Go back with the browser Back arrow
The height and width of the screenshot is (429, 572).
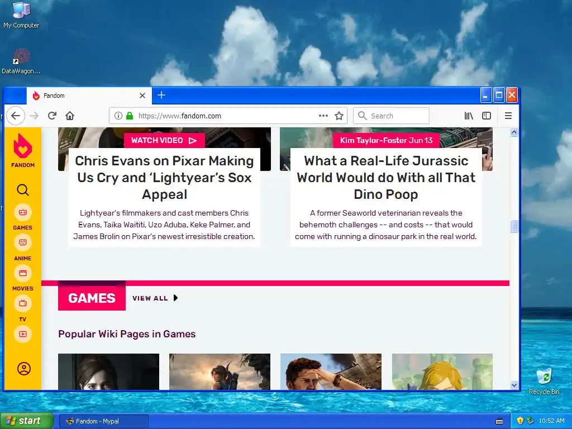click(15, 116)
